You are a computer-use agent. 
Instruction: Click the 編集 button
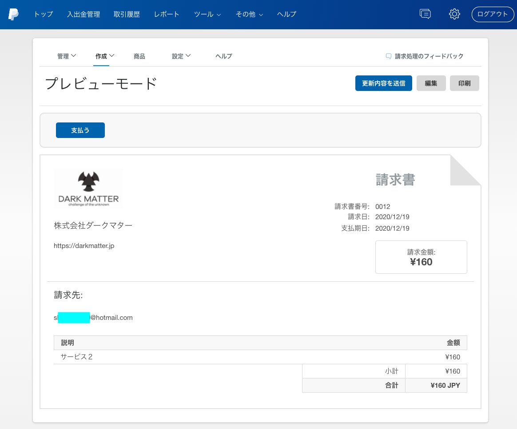tap(431, 83)
